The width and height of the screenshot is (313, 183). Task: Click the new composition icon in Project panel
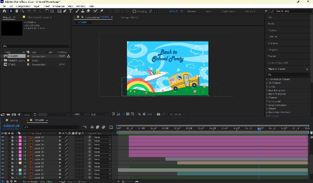coord(13,114)
